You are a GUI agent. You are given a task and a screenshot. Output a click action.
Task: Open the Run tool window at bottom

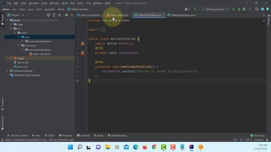coord(36,136)
